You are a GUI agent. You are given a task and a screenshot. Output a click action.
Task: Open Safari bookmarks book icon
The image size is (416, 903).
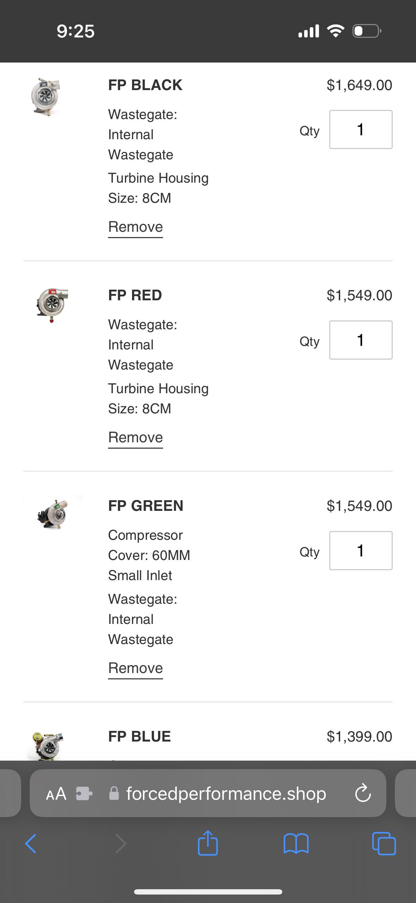(296, 844)
